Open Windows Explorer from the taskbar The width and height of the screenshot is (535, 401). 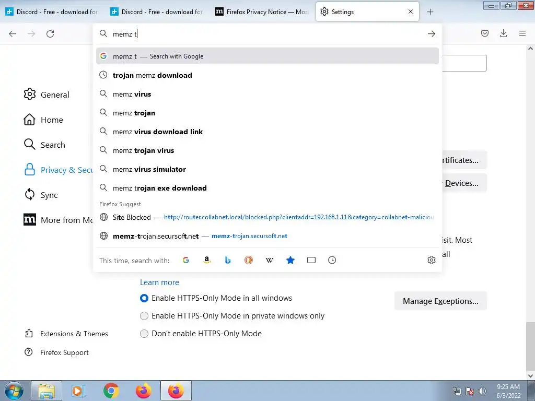click(x=46, y=391)
